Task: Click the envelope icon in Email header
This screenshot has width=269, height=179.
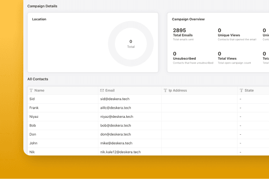Action: (102, 90)
